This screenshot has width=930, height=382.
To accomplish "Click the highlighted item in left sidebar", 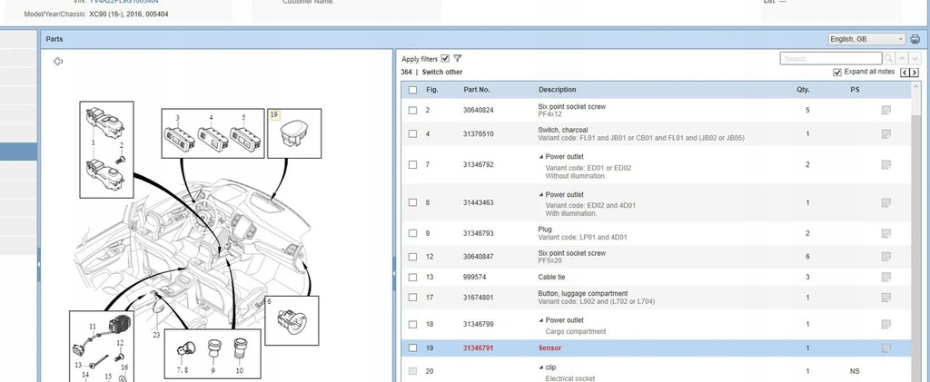I will tap(18, 152).
